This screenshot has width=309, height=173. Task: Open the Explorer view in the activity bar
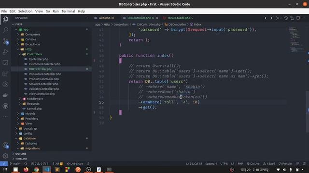pyautogui.click(x=5, y=19)
